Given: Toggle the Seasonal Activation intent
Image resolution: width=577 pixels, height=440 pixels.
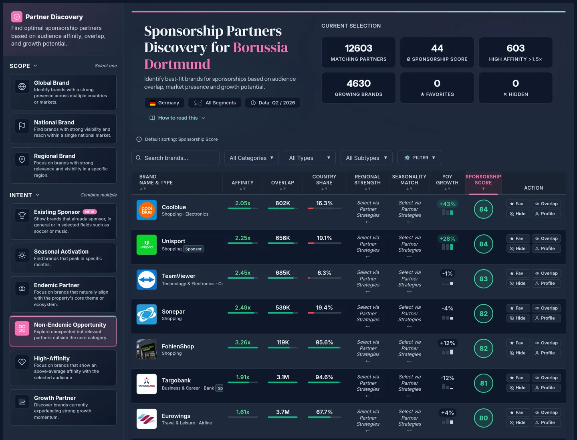Looking at the screenshot, I should [63, 258].
